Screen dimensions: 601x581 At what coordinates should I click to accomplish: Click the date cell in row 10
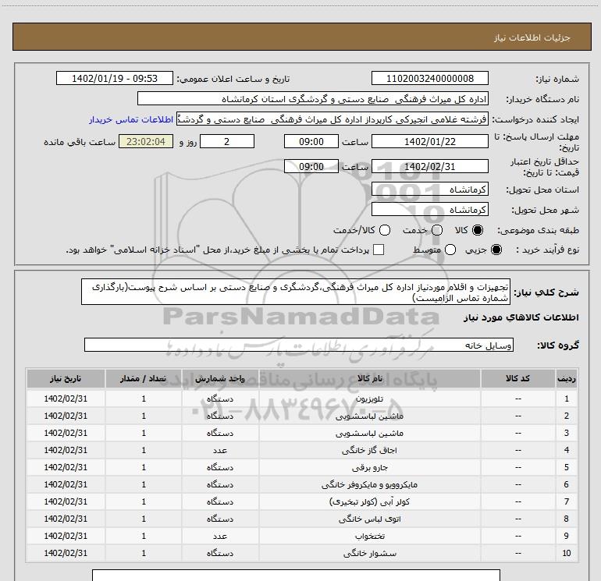pyautogui.click(x=66, y=554)
